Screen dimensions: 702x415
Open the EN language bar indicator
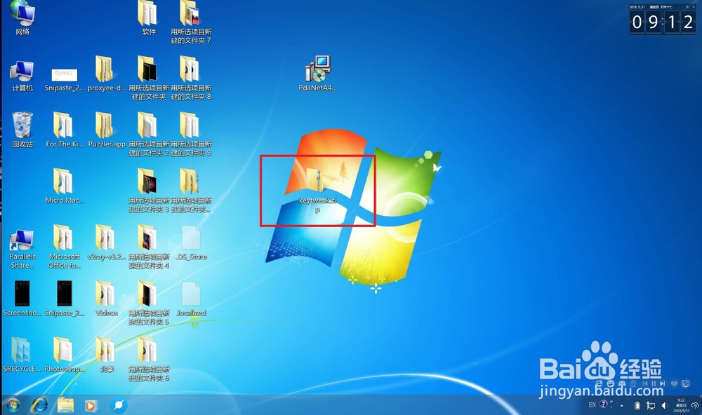[x=592, y=404]
